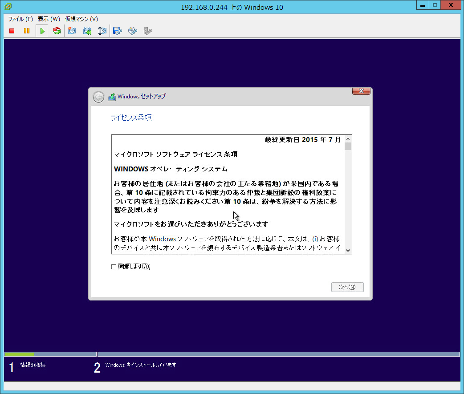The height and width of the screenshot is (394, 464).
Task: Connect floppy device toolbar icon
Action: point(118,31)
